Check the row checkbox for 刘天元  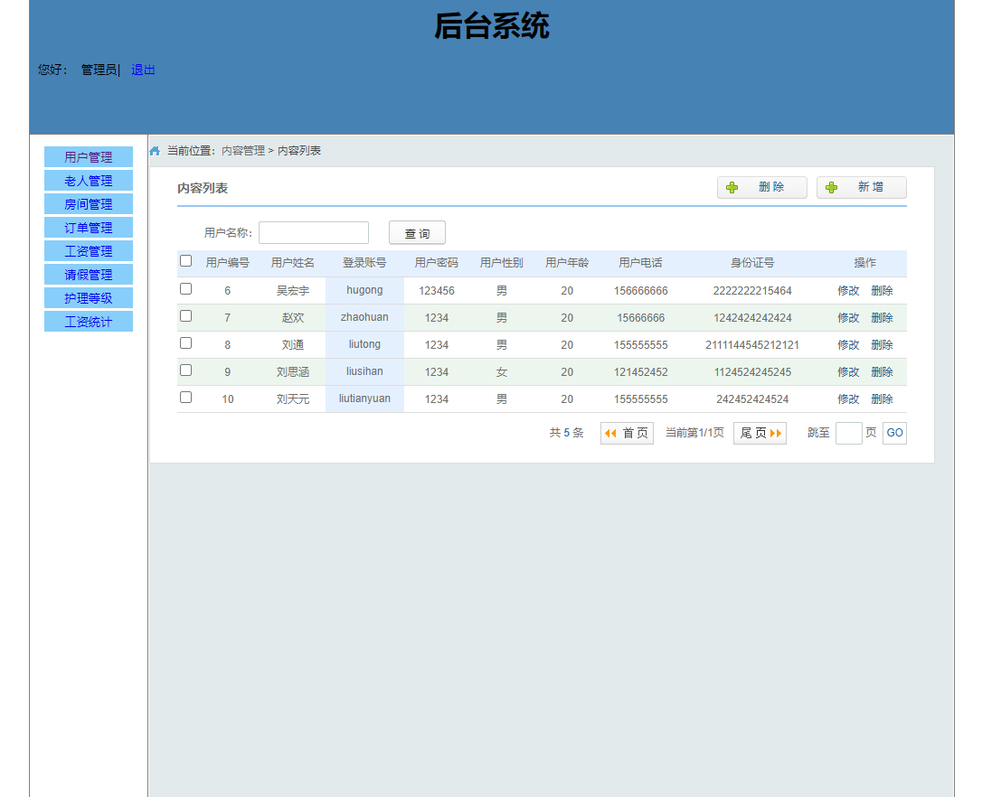(x=185, y=396)
